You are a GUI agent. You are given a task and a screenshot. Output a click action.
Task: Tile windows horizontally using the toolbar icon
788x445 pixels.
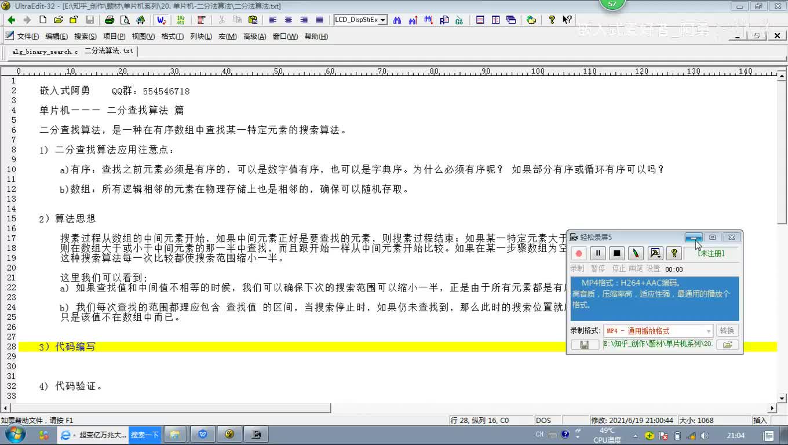480,20
